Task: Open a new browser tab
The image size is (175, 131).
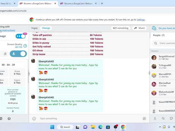Action: (102, 4)
